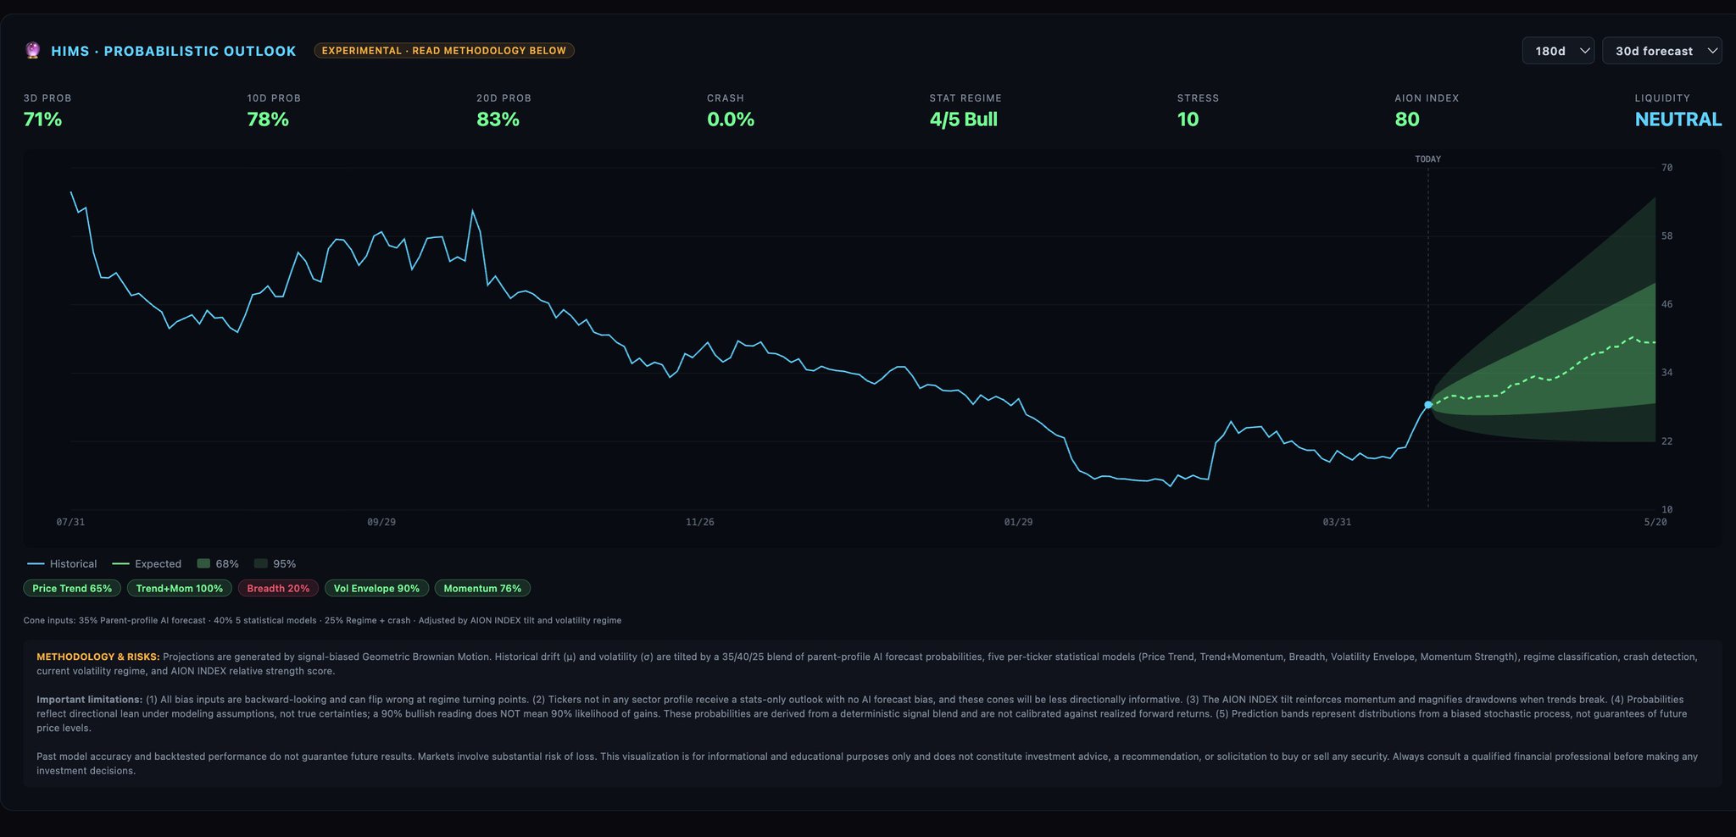Select the Trend+Mom 100% chip
Viewport: 1736px width, 837px height.
click(179, 589)
